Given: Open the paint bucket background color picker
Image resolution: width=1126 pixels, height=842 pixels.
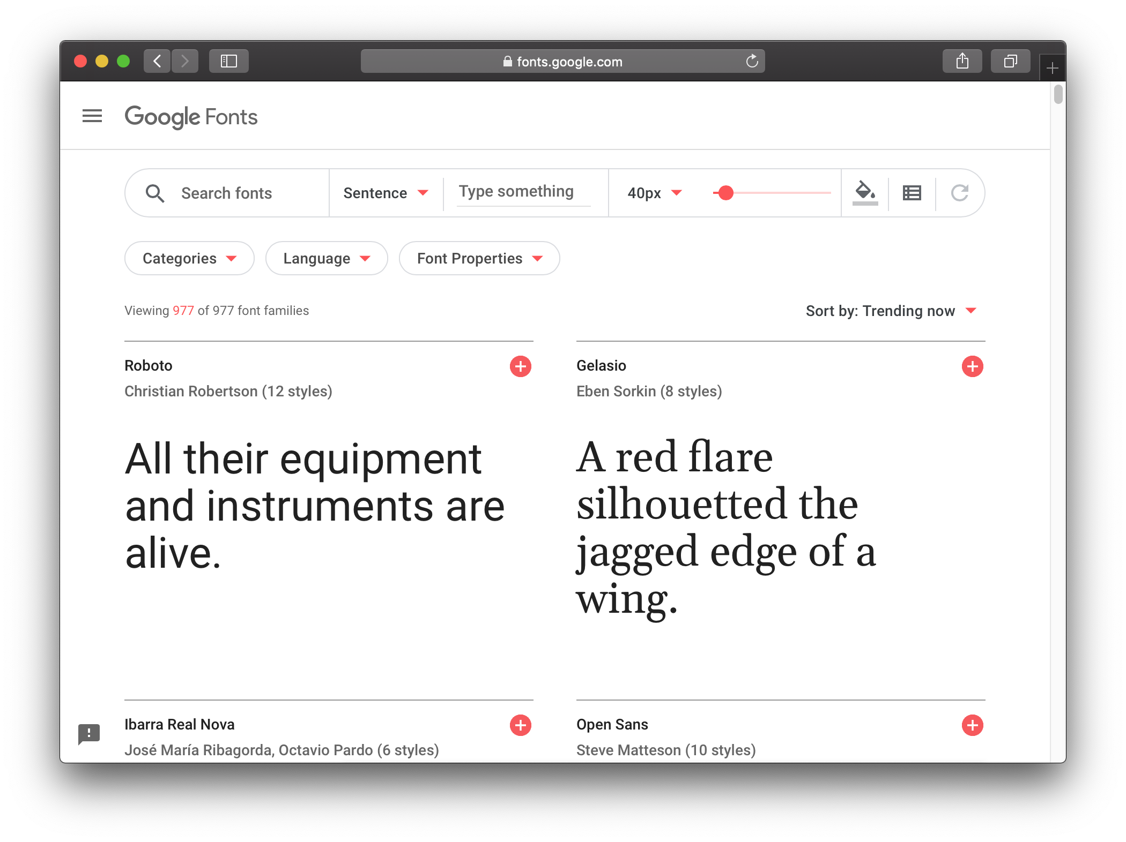Looking at the screenshot, I should (x=865, y=193).
